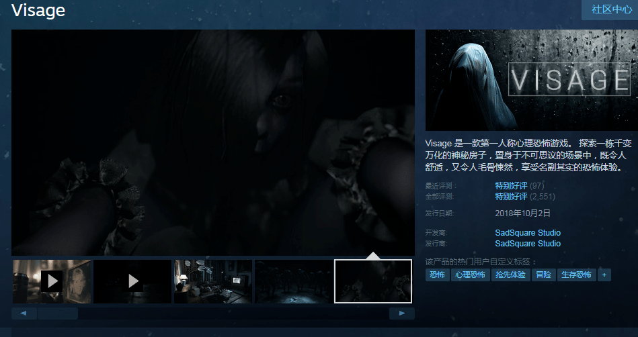
Task: Click the VISAGE header capsule image
Action: click(x=531, y=80)
